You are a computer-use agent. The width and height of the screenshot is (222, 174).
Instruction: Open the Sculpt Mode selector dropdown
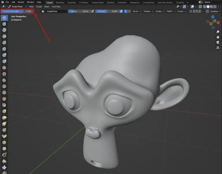point(17,6)
